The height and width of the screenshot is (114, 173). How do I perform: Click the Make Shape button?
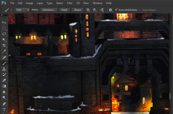coord(78,10)
